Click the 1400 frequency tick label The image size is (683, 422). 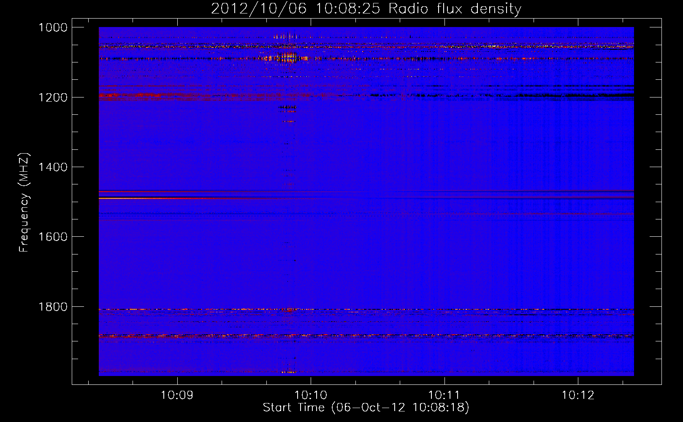click(x=53, y=167)
